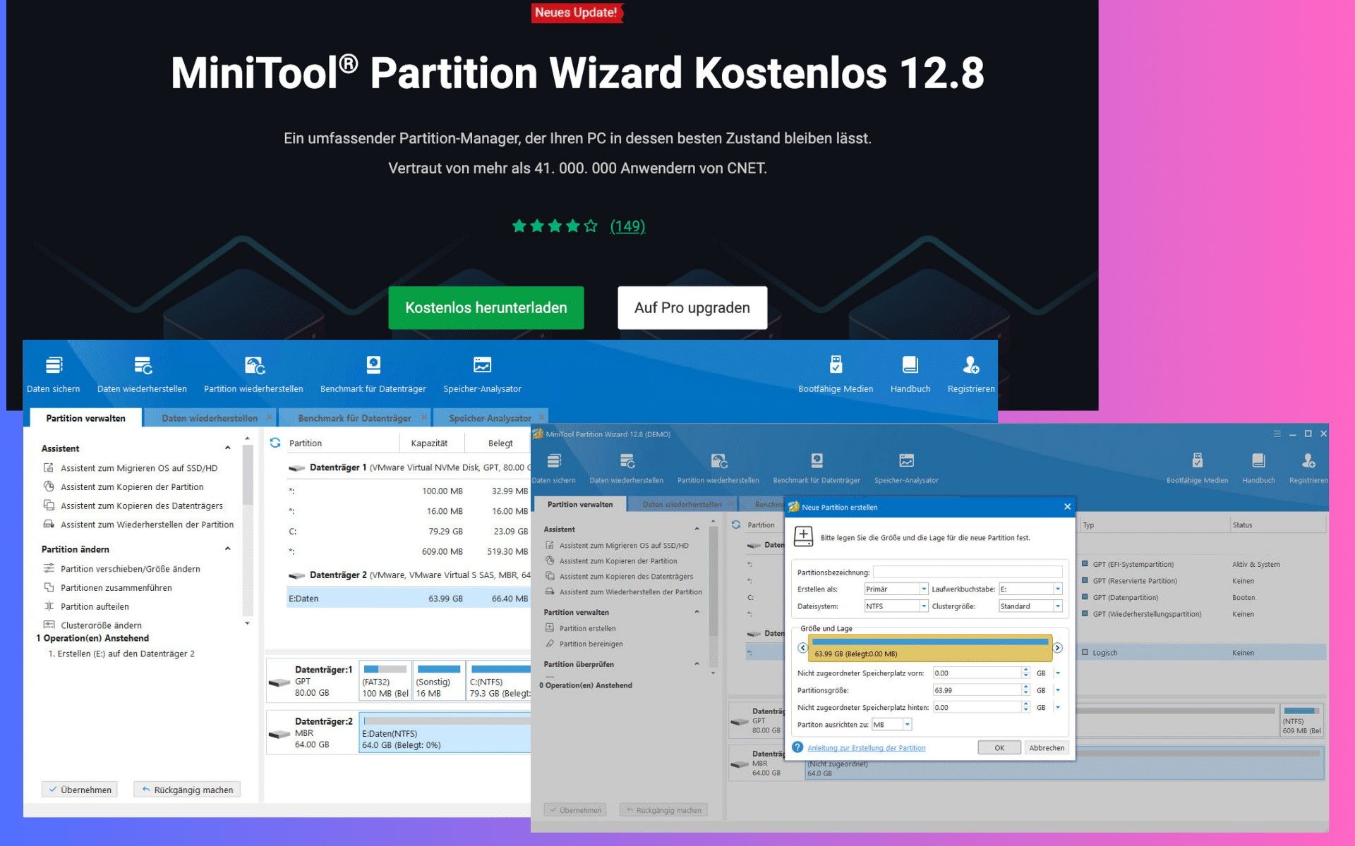
Task: Open the Erstellen als Primär dropdown
Action: tap(923, 589)
